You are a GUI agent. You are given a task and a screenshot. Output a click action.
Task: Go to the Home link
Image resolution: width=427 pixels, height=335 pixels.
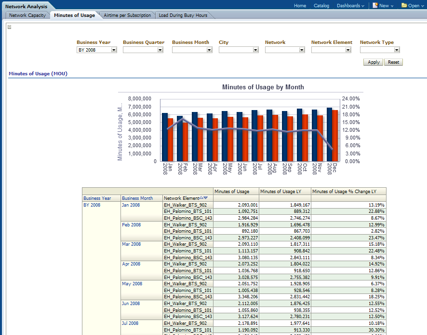300,6
